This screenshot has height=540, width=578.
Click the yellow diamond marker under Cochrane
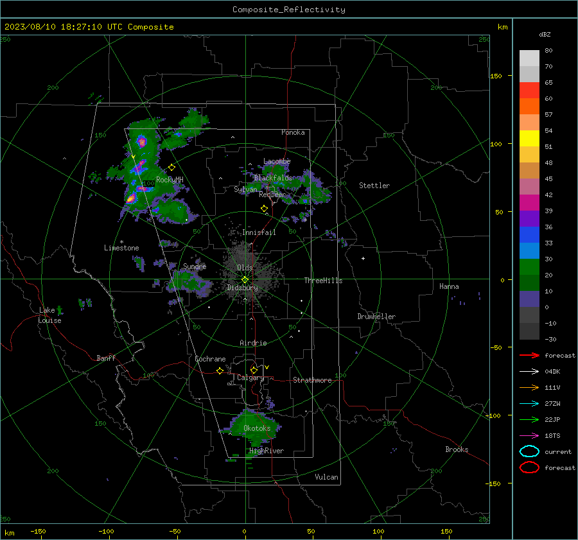pos(220,370)
